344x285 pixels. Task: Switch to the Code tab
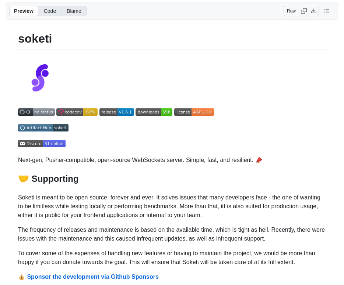click(x=50, y=11)
